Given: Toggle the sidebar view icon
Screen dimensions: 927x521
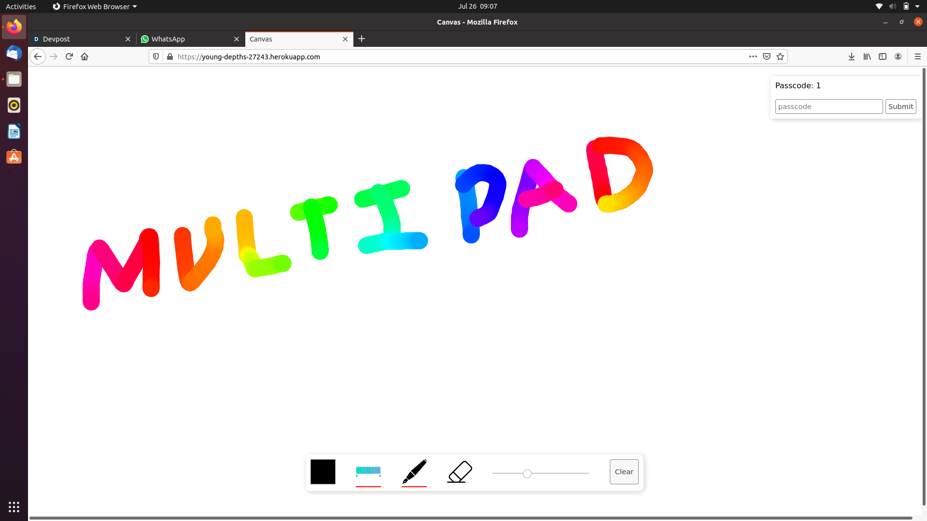Looking at the screenshot, I should [883, 56].
